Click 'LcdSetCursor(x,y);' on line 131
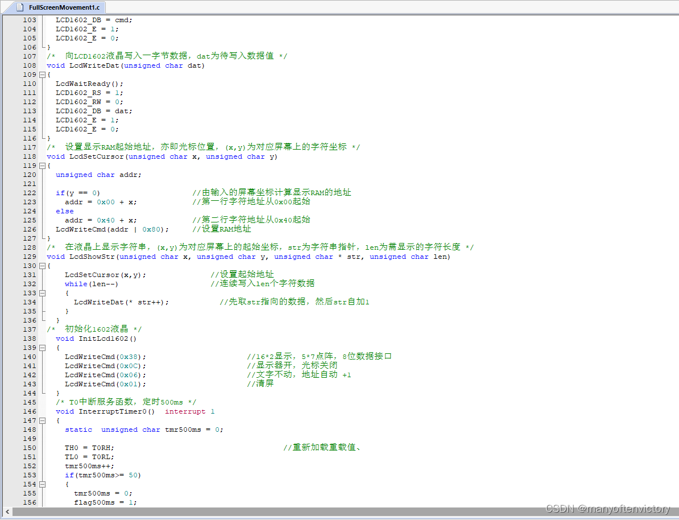 [x=106, y=275]
